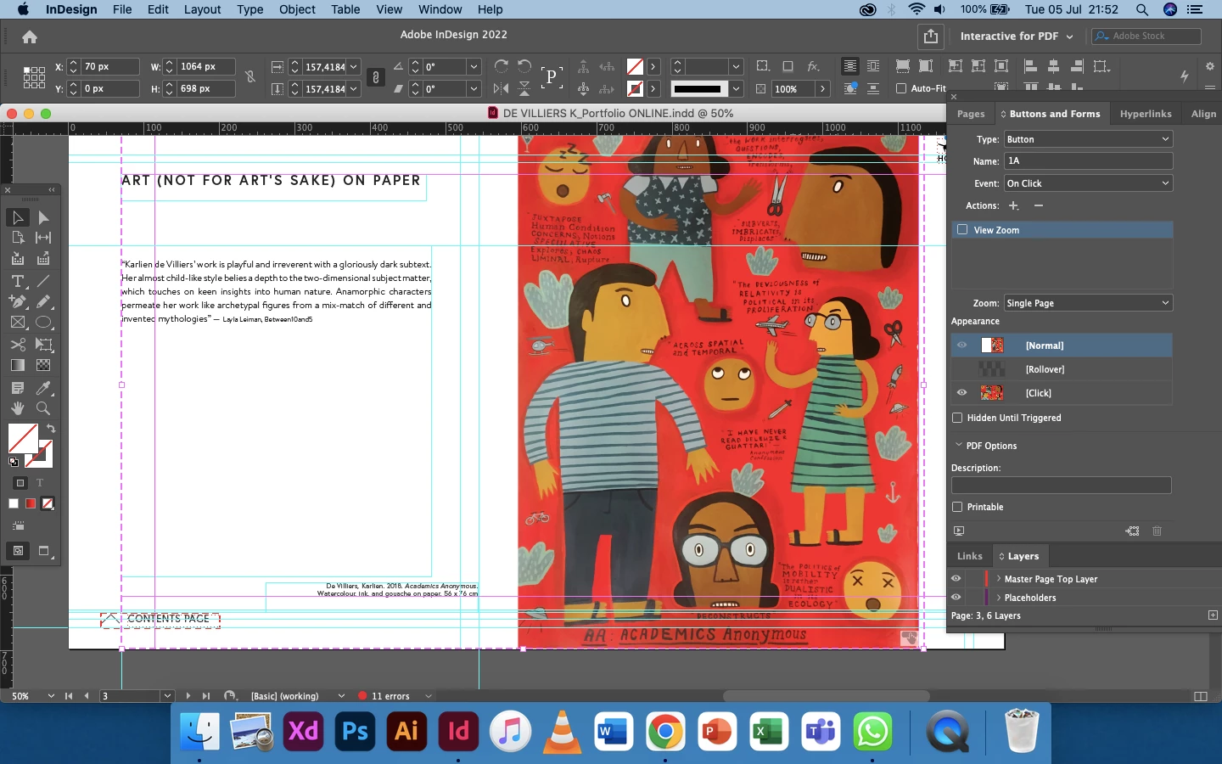Select the Eyedropper tool
The height and width of the screenshot is (764, 1222).
click(x=43, y=388)
